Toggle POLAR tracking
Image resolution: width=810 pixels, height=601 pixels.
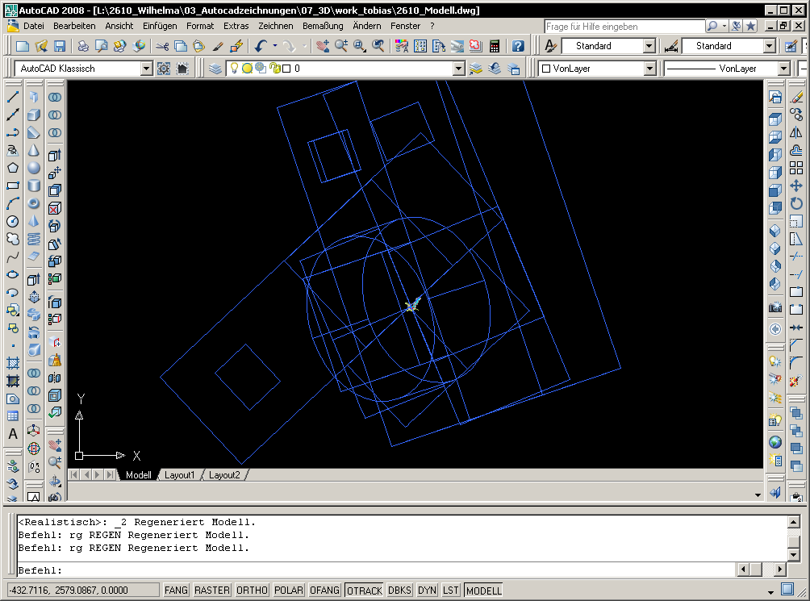tap(289, 591)
